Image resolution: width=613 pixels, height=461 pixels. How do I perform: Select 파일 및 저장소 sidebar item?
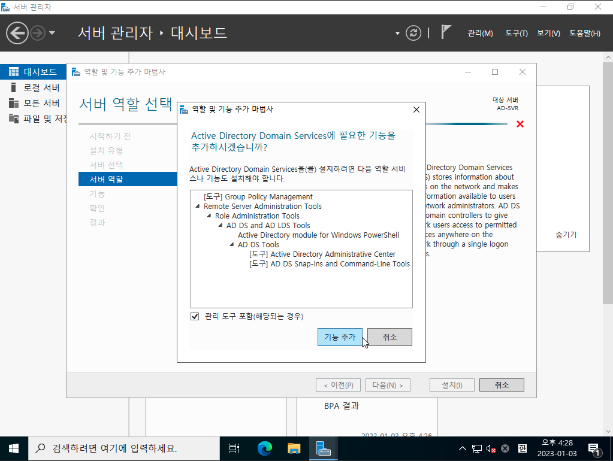tap(33, 119)
